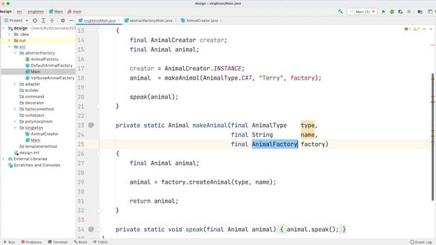Expand the .idea folder
This screenshot has height=245, width=436.
pos(9,35)
